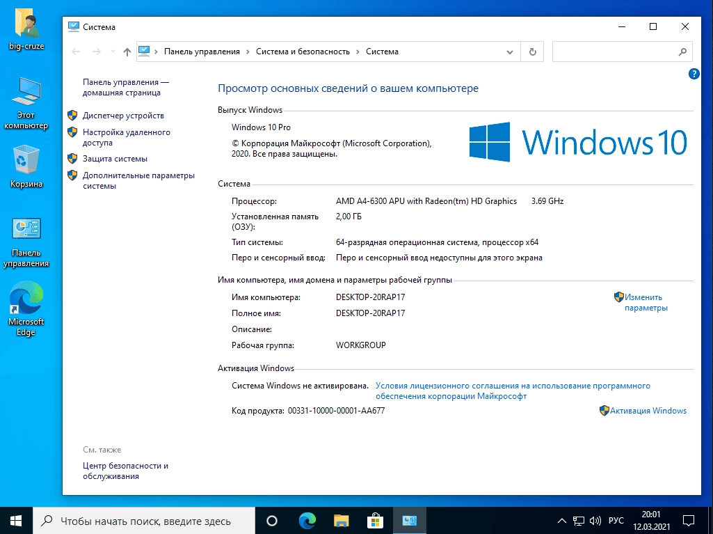Open Защита системы link
The image size is (713, 534).
[x=115, y=159]
